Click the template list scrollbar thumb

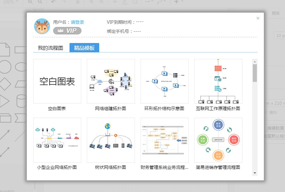tap(255, 73)
